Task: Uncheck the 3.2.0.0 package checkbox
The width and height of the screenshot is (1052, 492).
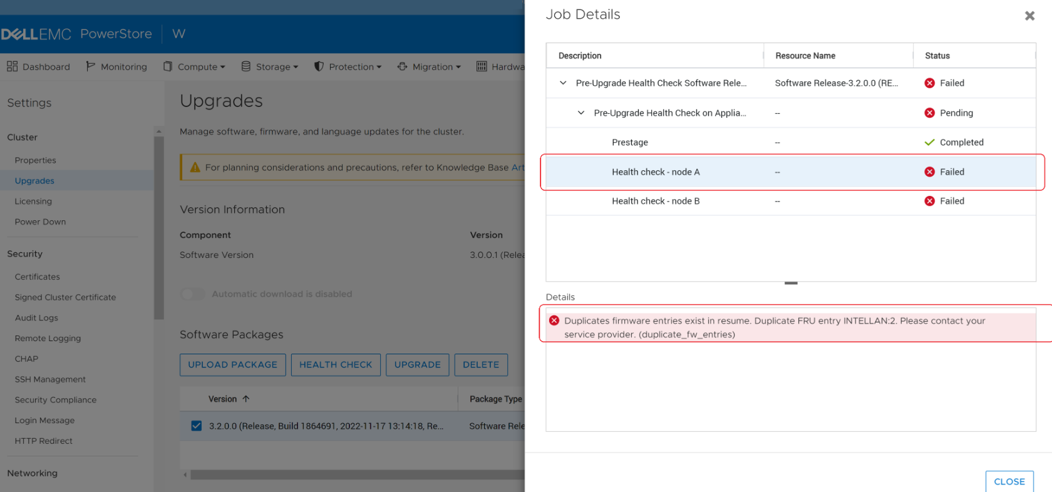Action: click(197, 426)
